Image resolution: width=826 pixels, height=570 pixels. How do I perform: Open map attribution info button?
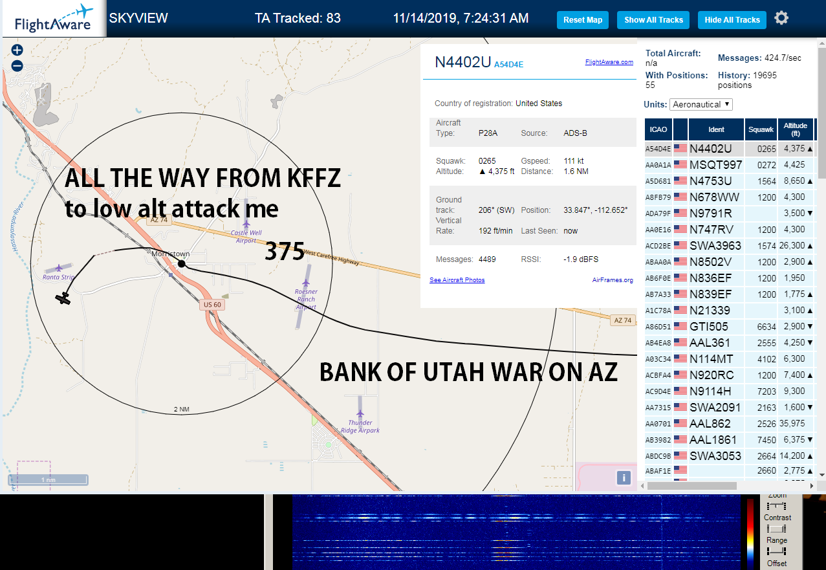coord(624,477)
